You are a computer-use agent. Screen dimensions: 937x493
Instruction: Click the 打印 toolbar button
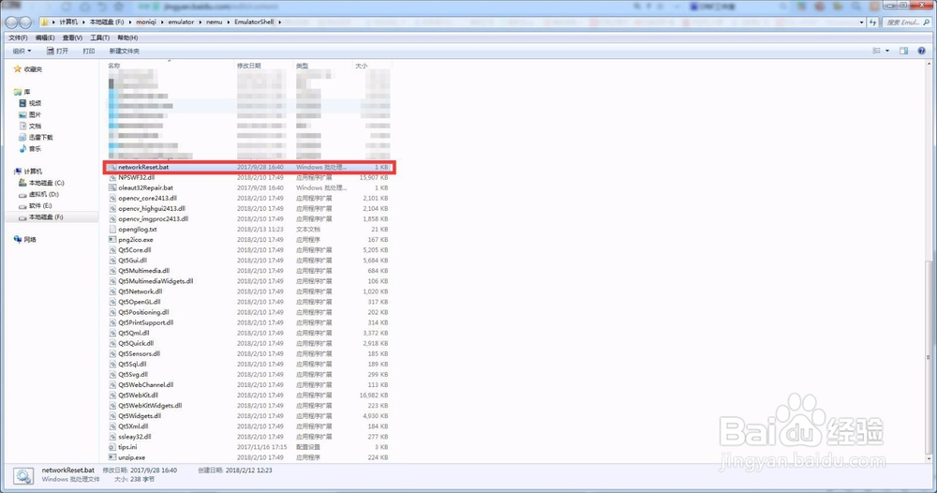(x=88, y=51)
